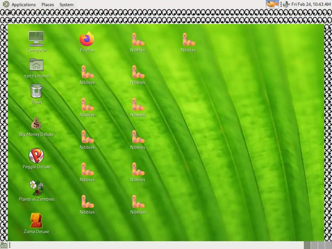The height and width of the screenshot is (249, 332).
Task: Select the Trash desktop icon
Action: (x=36, y=94)
